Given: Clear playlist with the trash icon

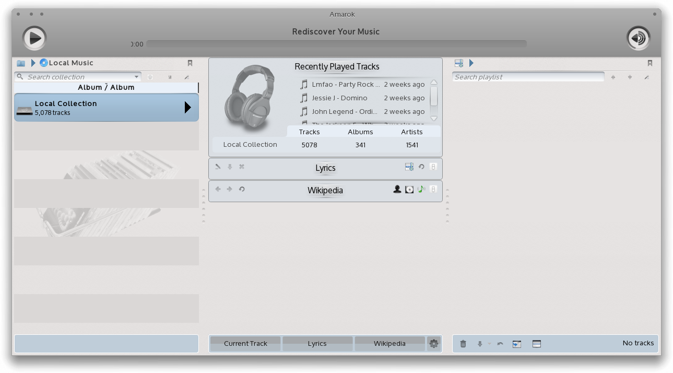Looking at the screenshot, I should [463, 344].
